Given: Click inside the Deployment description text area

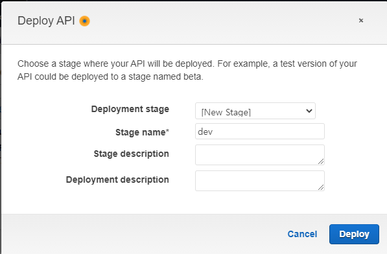Looking at the screenshot, I should [260, 181].
